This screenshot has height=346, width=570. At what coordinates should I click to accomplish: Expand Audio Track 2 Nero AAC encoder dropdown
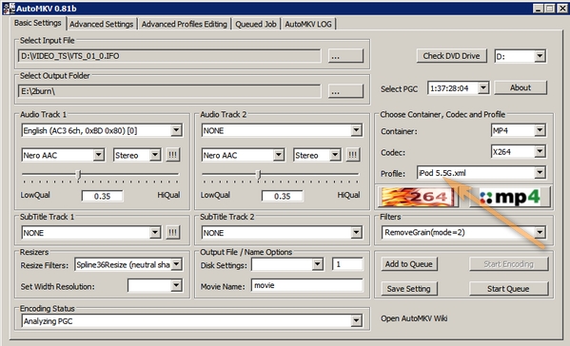[279, 155]
